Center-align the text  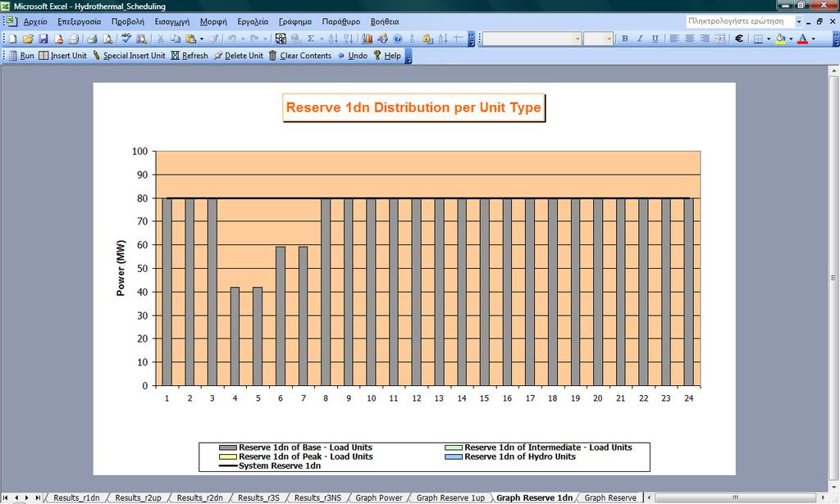pos(689,39)
